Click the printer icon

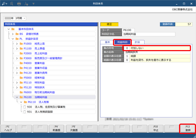pos(19,4)
